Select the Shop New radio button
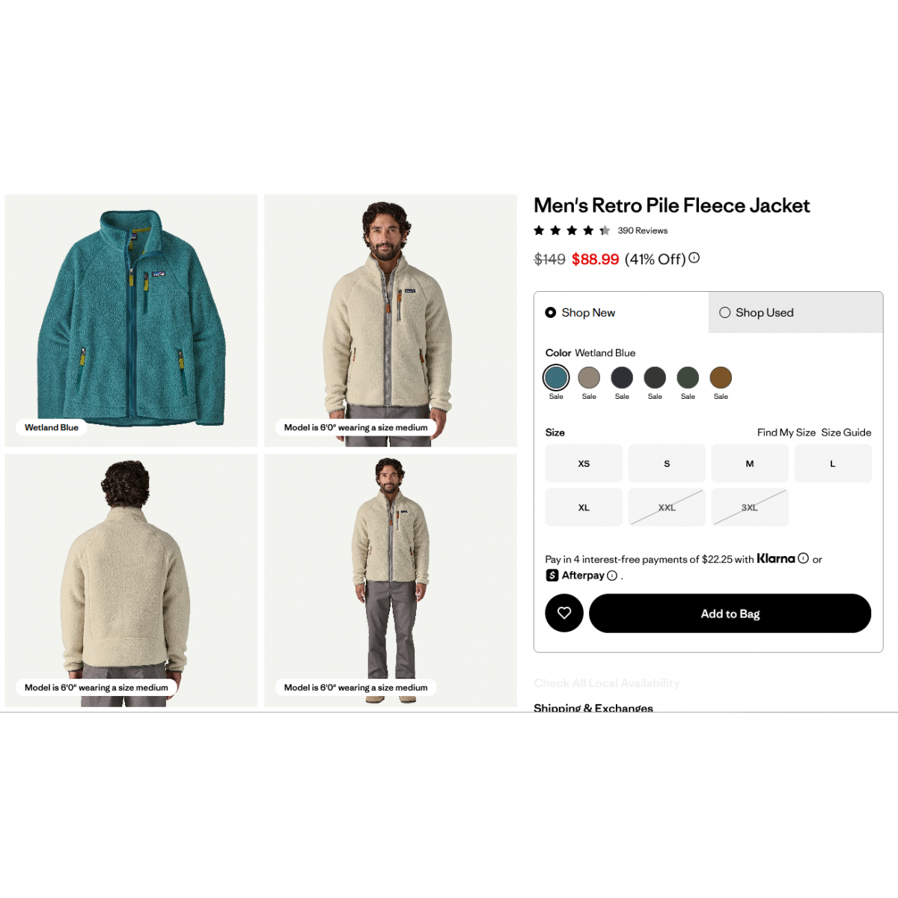This screenshot has height=898, width=898. (x=551, y=313)
